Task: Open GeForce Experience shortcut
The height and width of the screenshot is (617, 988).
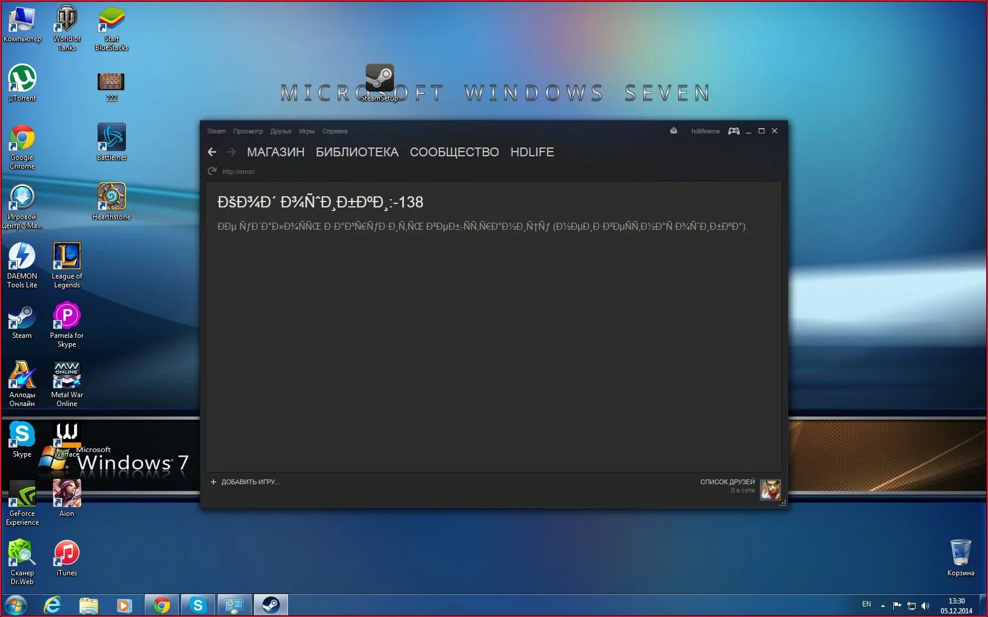Action: [x=22, y=503]
